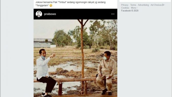Click the black Instagram header bar of post
Image resolution: width=172 pixels, height=97 pixels.
[75, 14]
